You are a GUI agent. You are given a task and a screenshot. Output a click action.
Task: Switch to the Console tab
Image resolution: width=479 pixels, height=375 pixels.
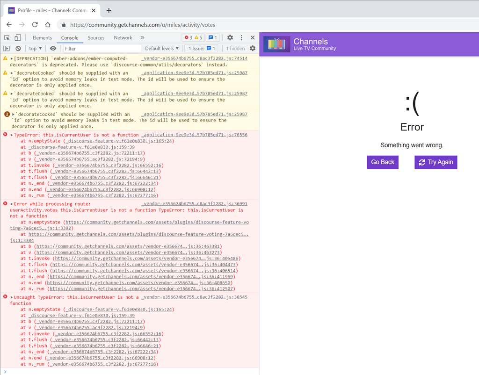(x=70, y=37)
